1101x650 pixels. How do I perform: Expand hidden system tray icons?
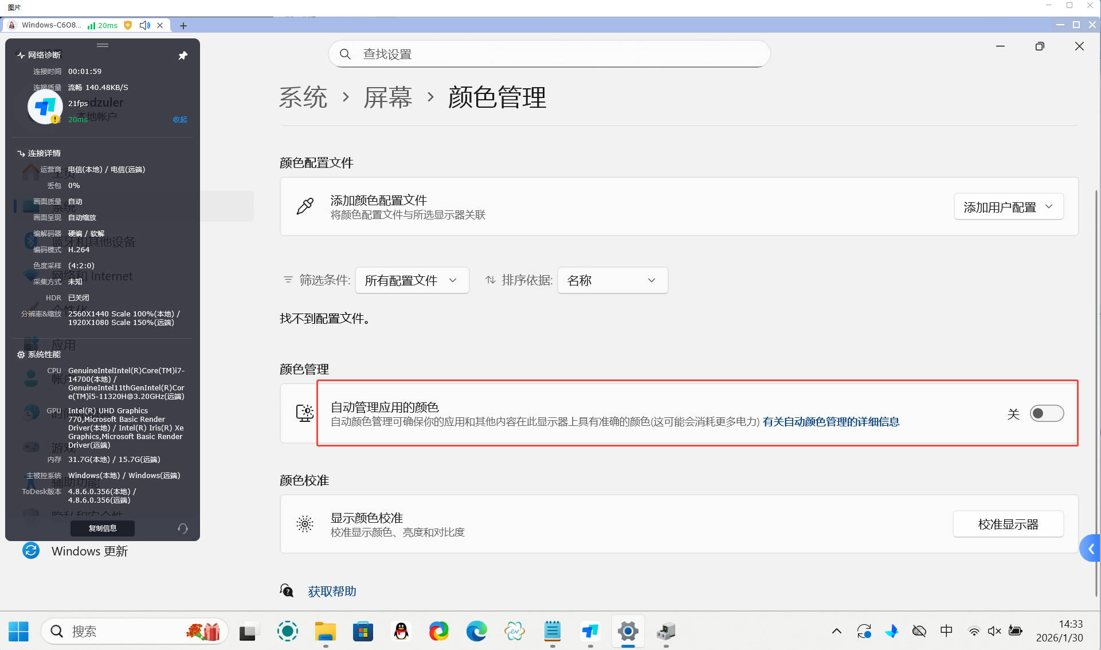(836, 631)
